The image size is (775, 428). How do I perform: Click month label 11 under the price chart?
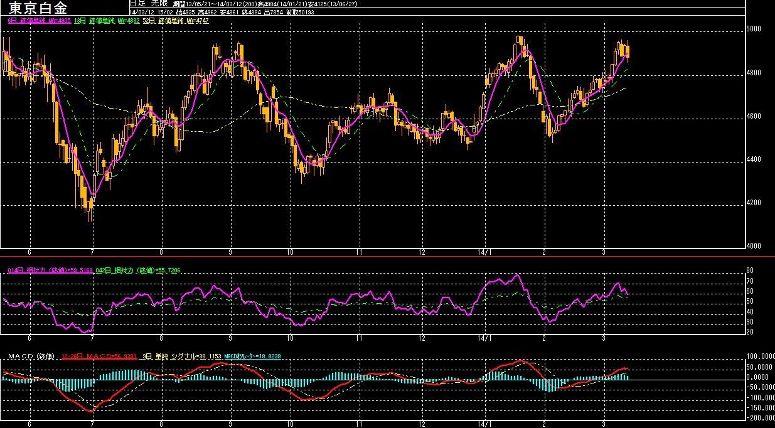click(x=359, y=252)
